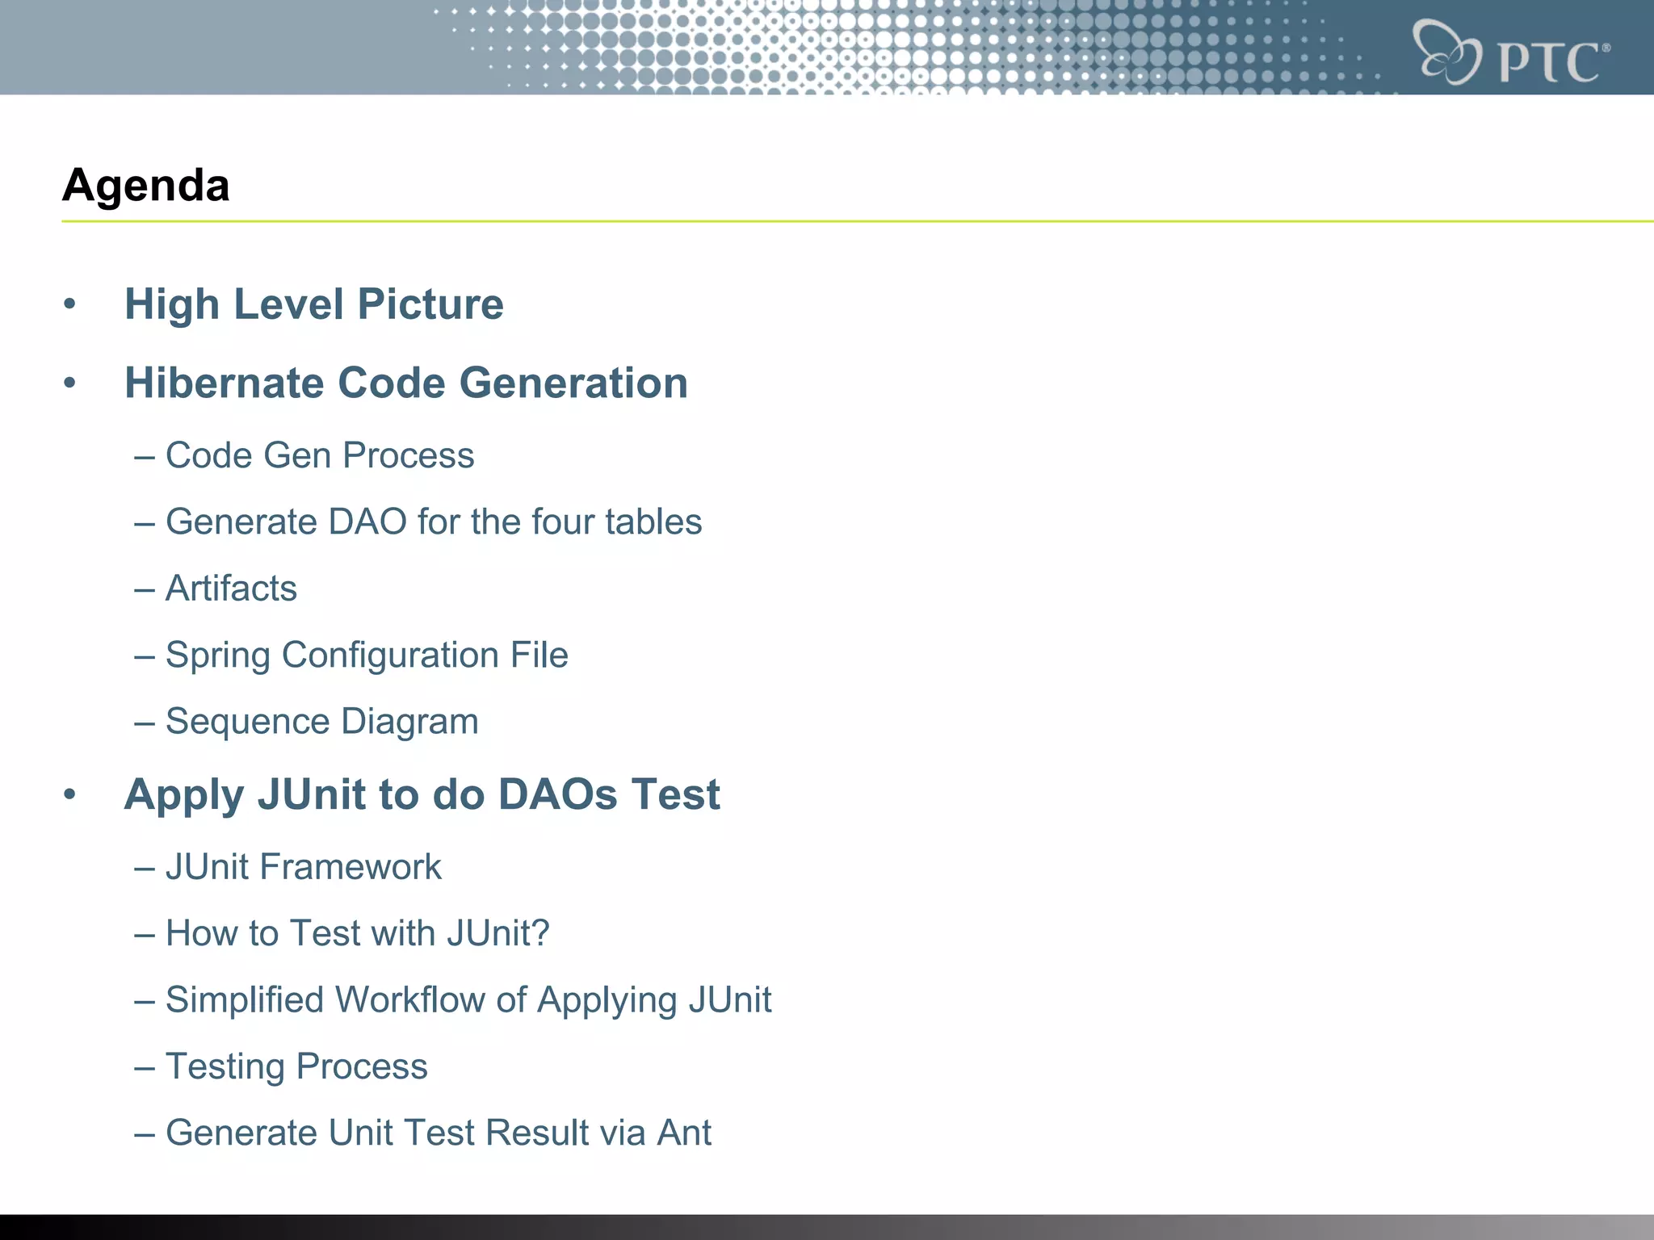The height and width of the screenshot is (1240, 1654).
Task: Select Generate Unit Test Result via Ant
Action: pyautogui.click(x=438, y=1133)
